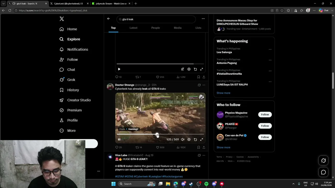
Task: Click Grok icon on Doctor Strange post
Action: click(199, 85)
